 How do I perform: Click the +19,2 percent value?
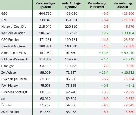pos(104,33)
